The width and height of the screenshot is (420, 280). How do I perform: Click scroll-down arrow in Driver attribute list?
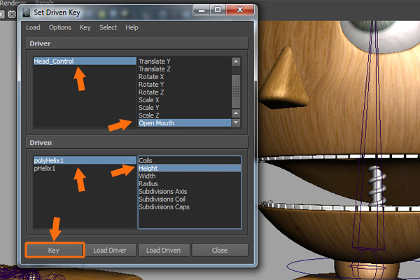(x=236, y=122)
